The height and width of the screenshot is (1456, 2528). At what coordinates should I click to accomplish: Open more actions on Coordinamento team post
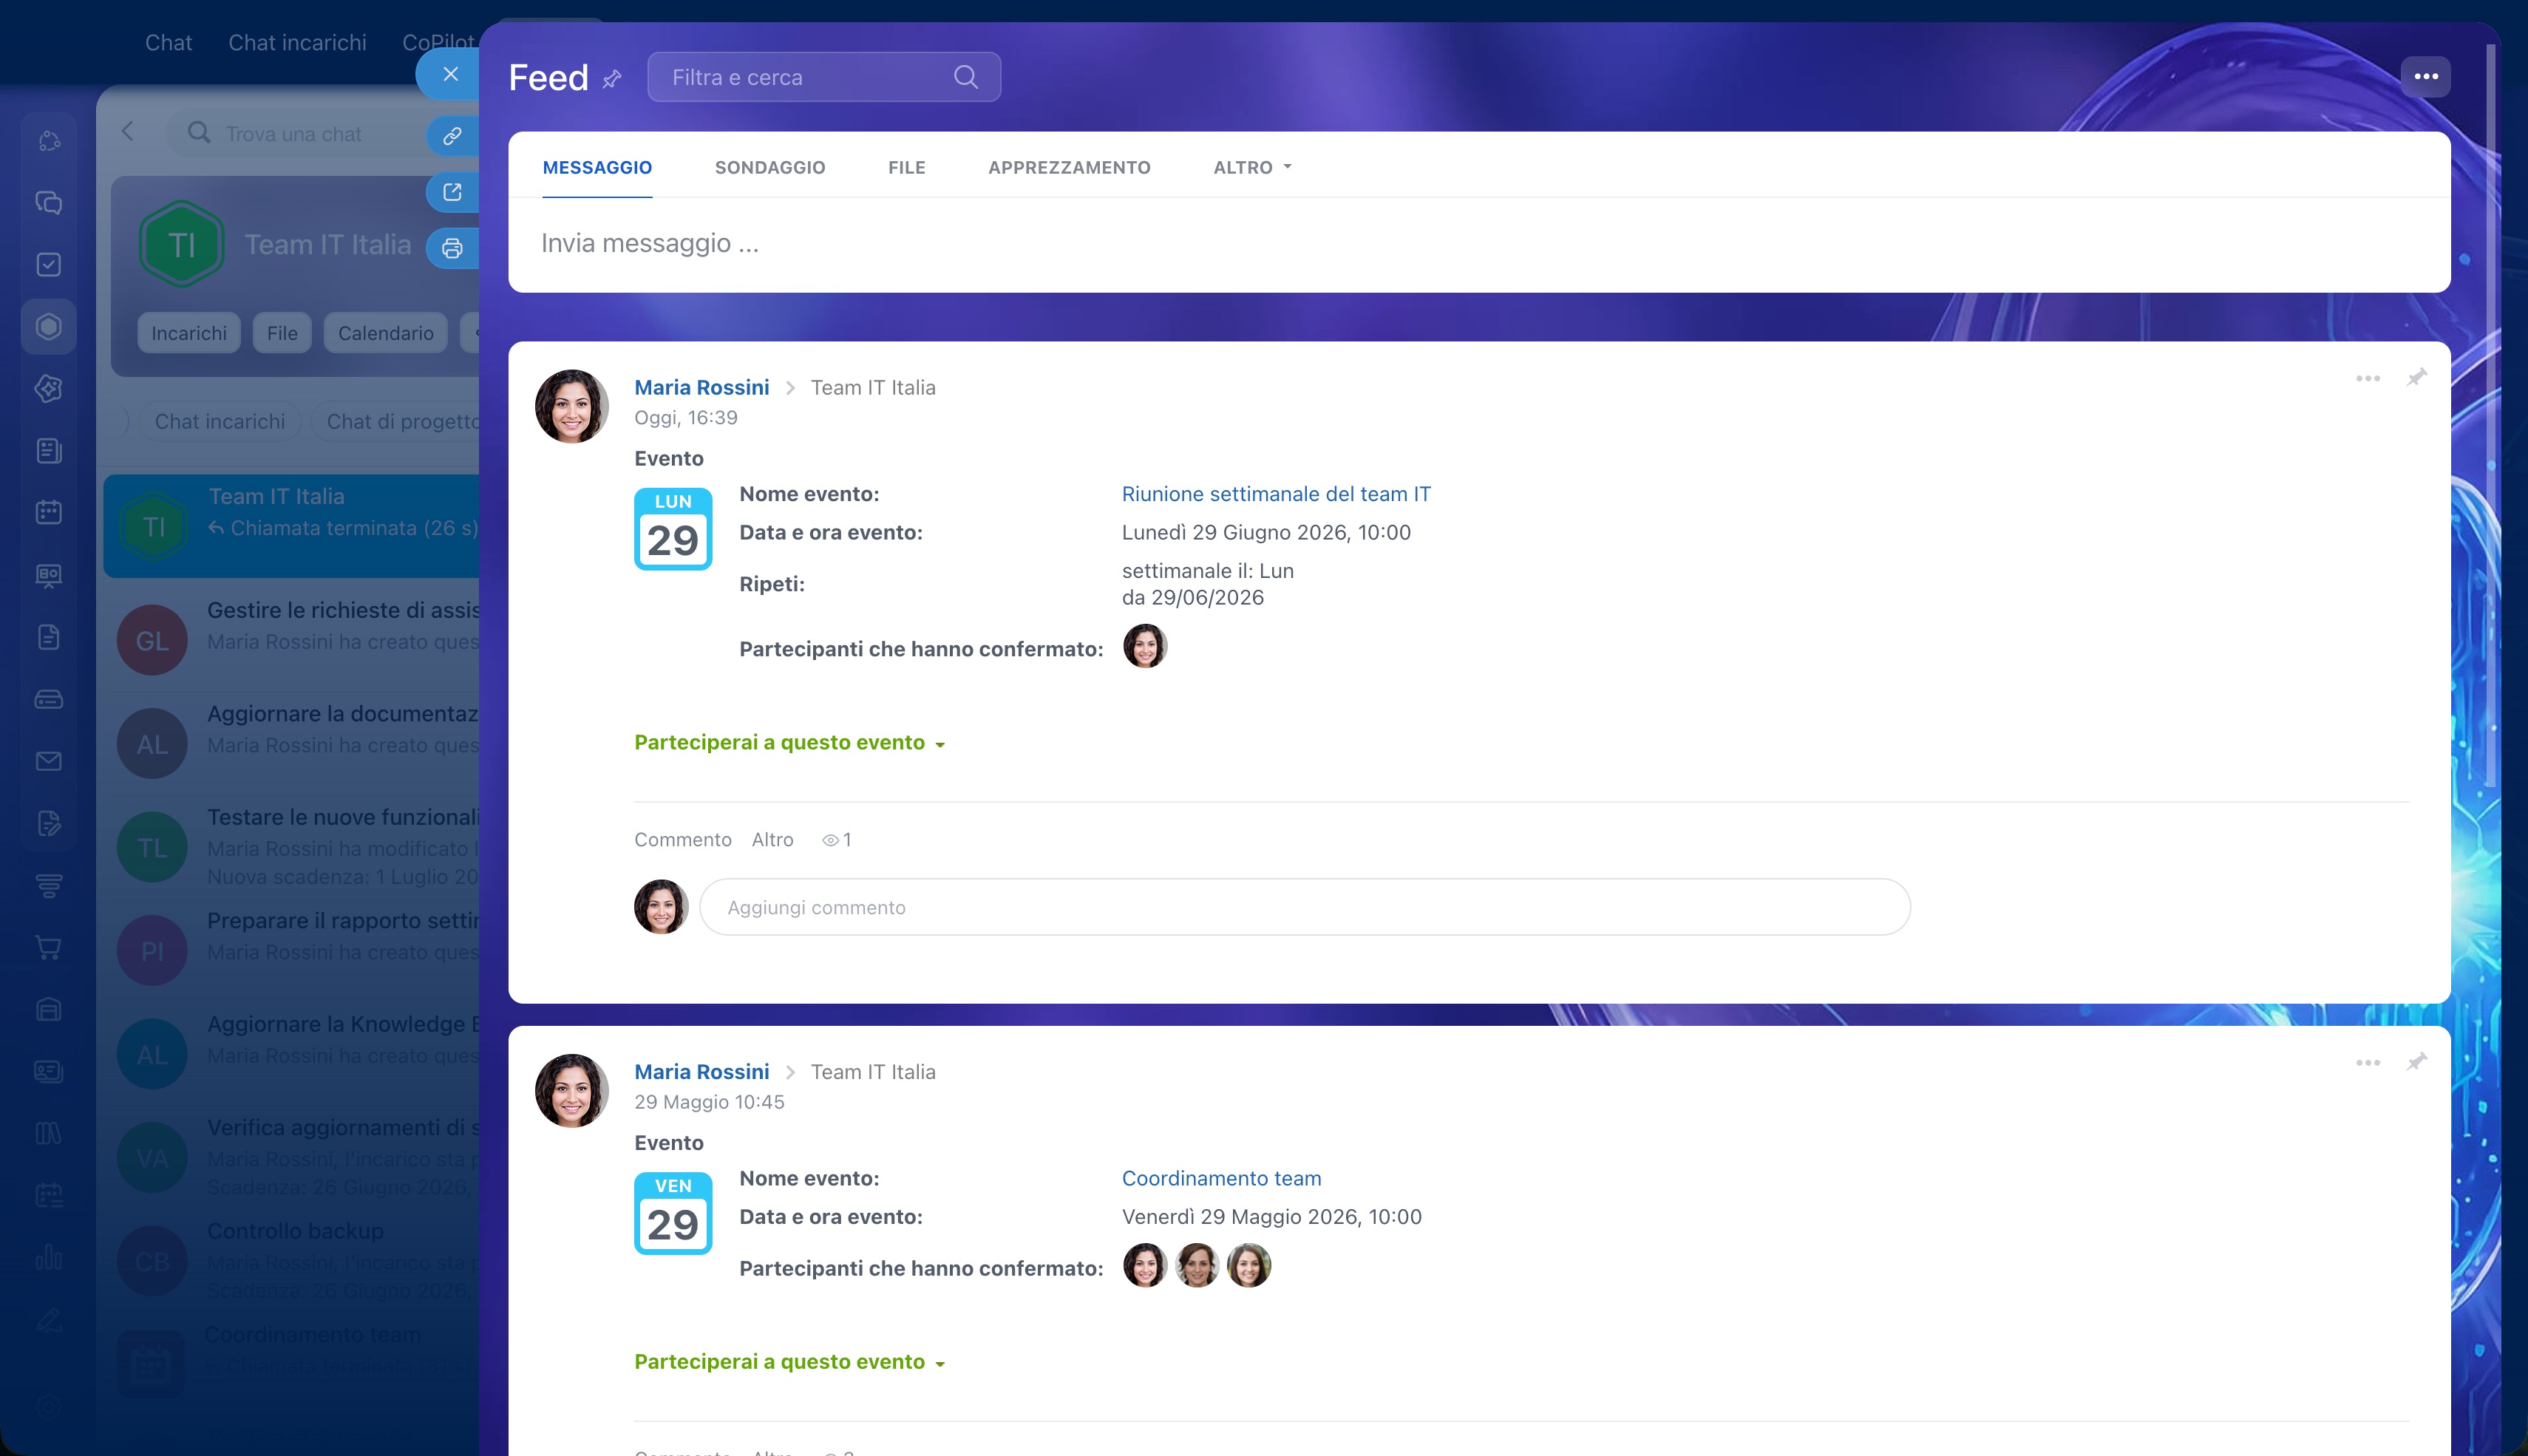click(x=2367, y=1062)
